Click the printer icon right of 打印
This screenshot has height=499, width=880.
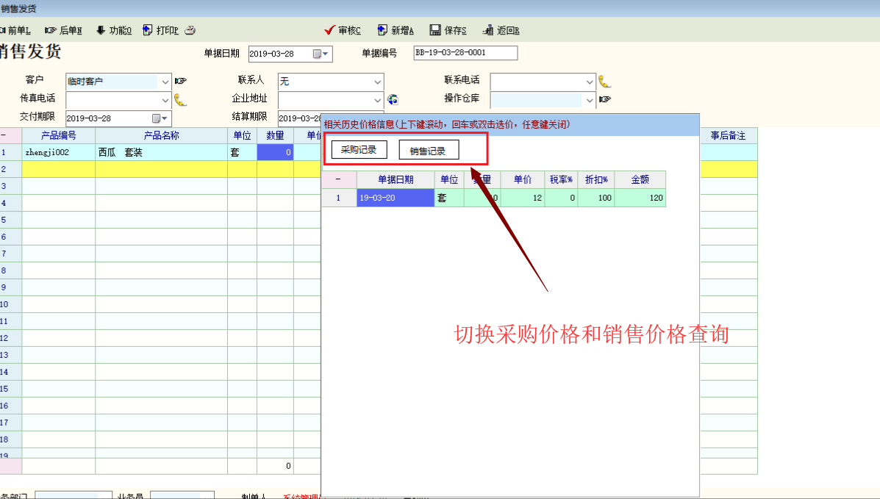pyautogui.click(x=190, y=30)
